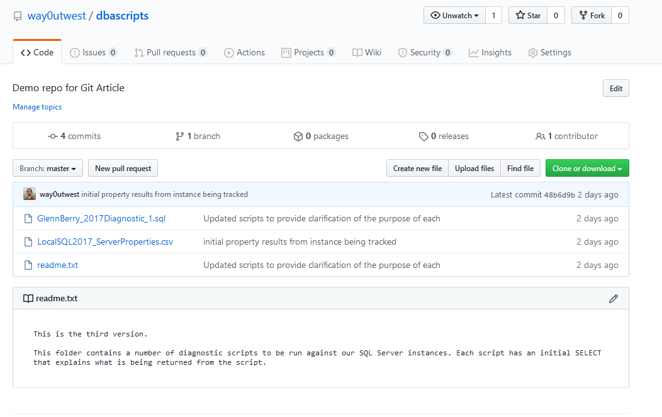Click the file icon beside LocalSQL2017_ServerProperties.csv
Image resolution: width=662 pixels, height=417 pixels.
tap(28, 242)
